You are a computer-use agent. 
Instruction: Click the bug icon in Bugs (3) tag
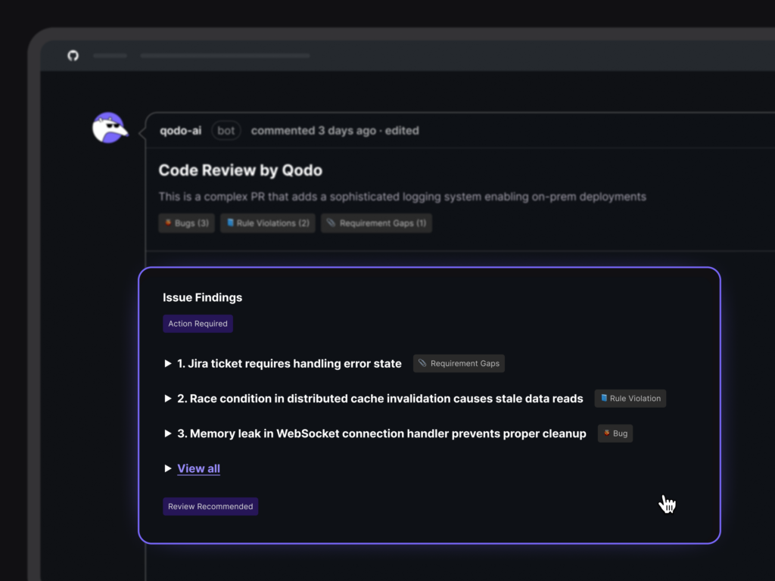(x=167, y=223)
